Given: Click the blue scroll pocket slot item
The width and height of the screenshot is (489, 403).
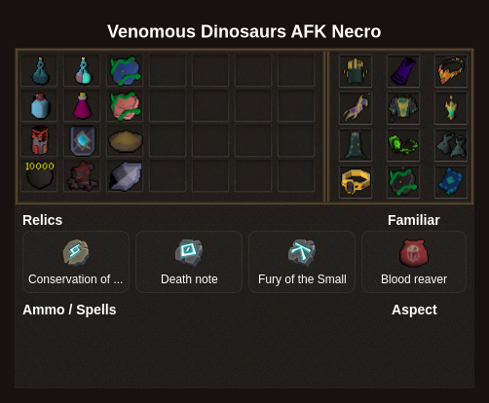Looking at the screenshot, I should click(x=451, y=182).
